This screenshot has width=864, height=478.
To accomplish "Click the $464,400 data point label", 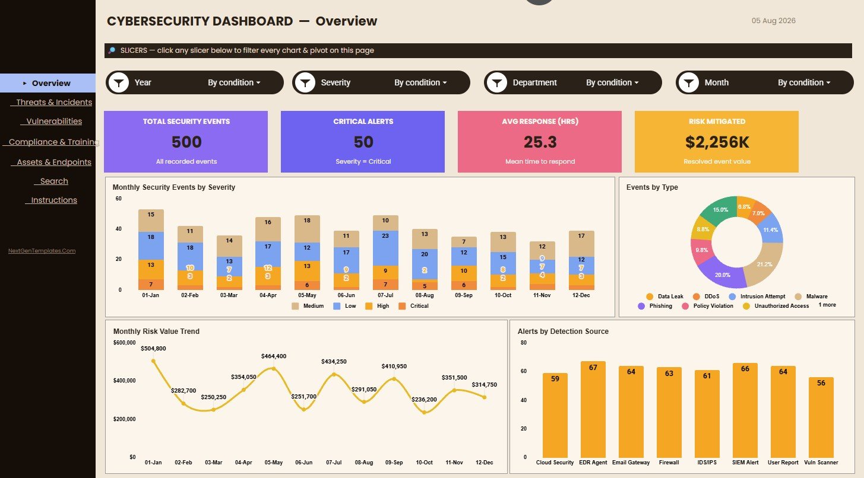I will tap(274, 356).
